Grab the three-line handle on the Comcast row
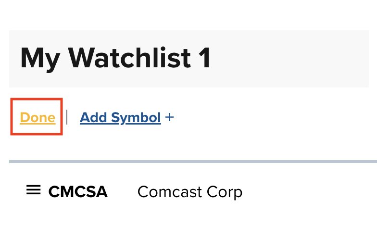 click(x=34, y=189)
